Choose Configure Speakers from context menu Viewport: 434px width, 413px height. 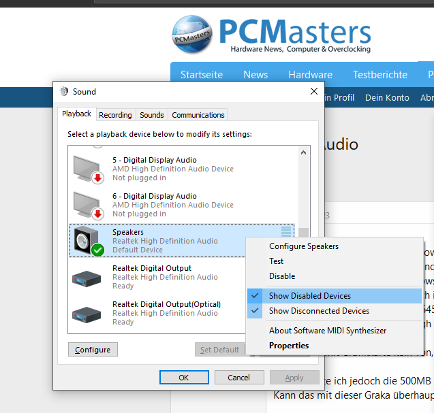[x=335, y=246]
